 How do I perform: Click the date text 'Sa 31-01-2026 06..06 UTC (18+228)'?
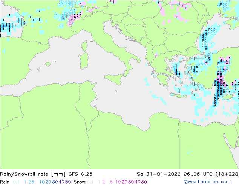coord(188,174)
